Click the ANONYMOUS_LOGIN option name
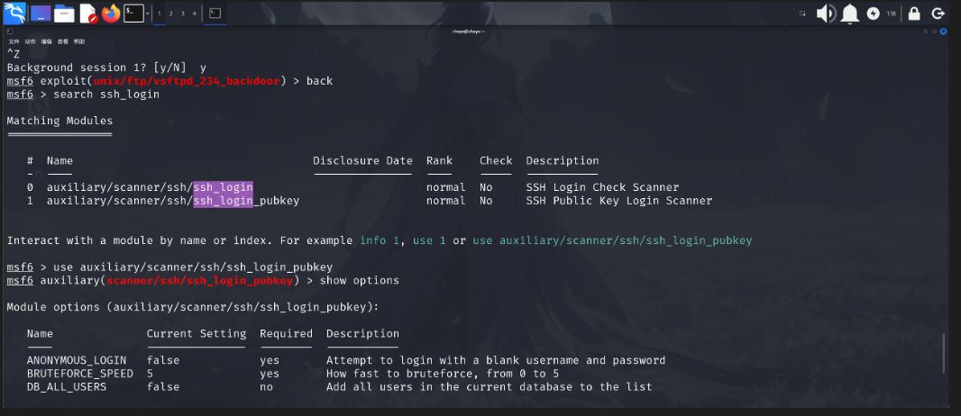The height and width of the screenshot is (416, 961). (77, 360)
